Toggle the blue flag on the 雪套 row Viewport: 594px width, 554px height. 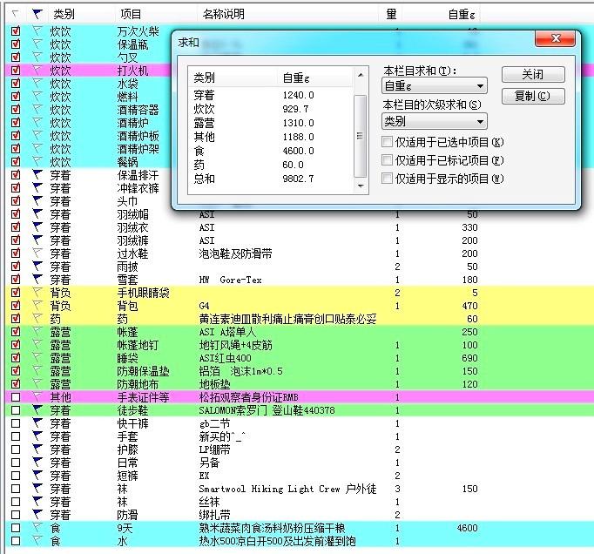(37, 280)
